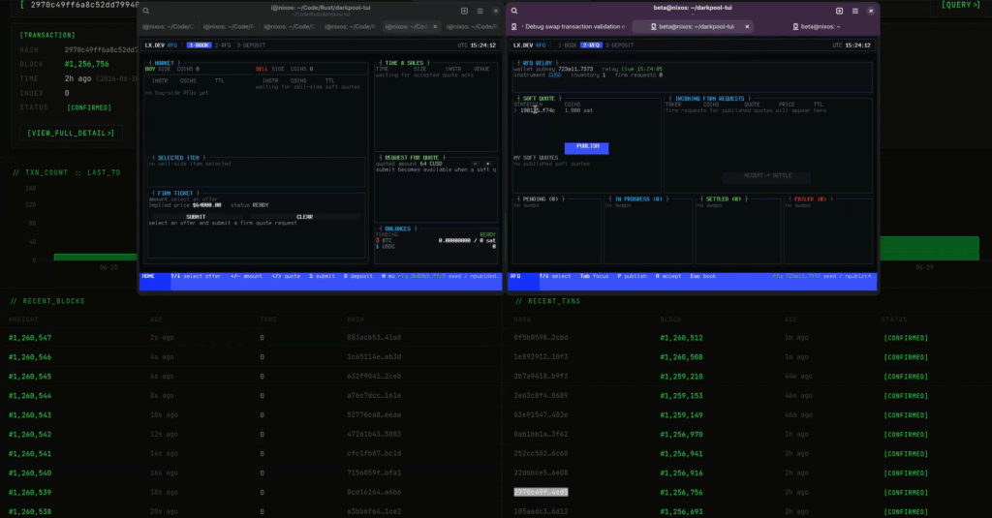Add a new tab in beta@nixos terminal
Viewport: 992px width, 518px height.
point(840,11)
